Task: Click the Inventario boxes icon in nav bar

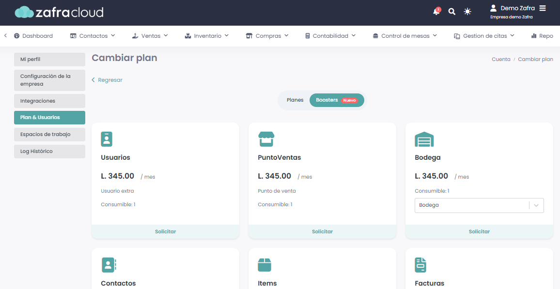Action: click(x=188, y=36)
